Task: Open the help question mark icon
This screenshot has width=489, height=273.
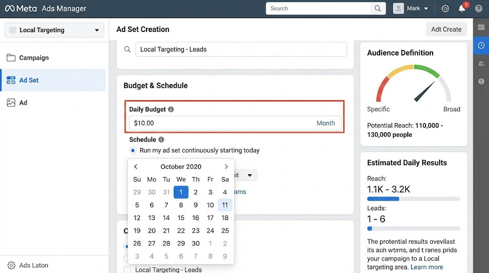Action: (478, 9)
